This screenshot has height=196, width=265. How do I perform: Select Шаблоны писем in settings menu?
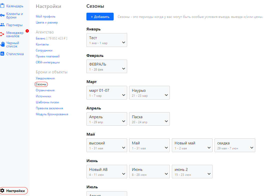click(47, 102)
